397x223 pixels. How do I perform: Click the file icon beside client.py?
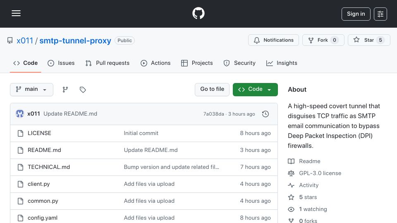pyautogui.click(x=21, y=184)
